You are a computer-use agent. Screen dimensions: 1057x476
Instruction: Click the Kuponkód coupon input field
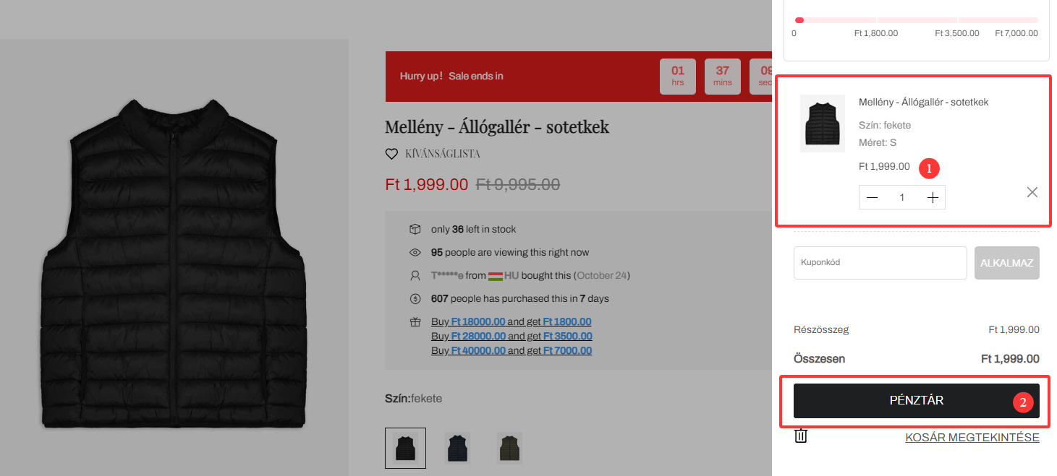pyautogui.click(x=880, y=263)
